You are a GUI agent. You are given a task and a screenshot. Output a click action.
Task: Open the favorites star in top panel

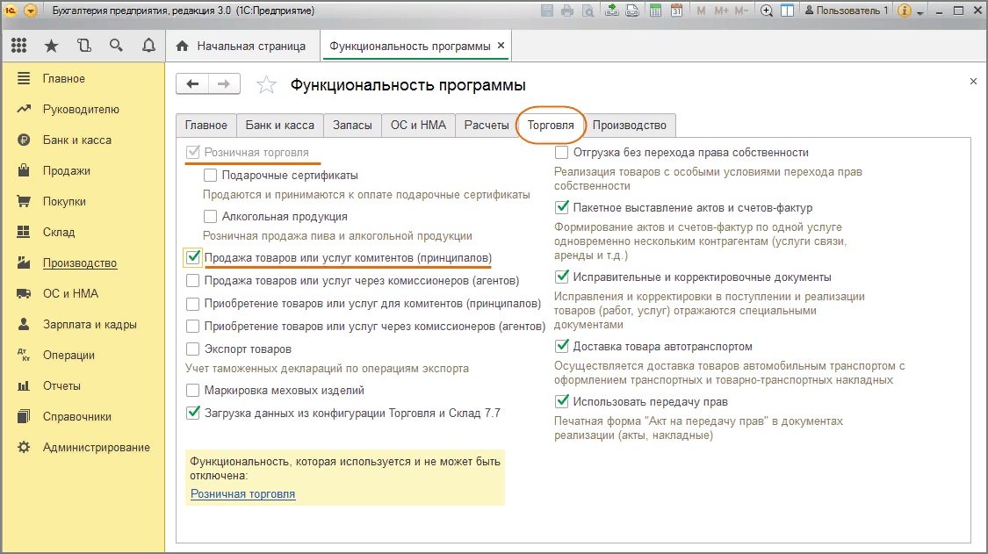pyautogui.click(x=52, y=46)
